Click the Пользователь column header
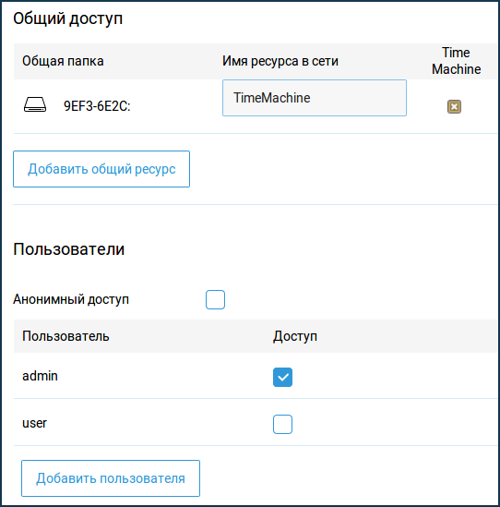The width and height of the screenshot is (500, 507). click(65, 336)
